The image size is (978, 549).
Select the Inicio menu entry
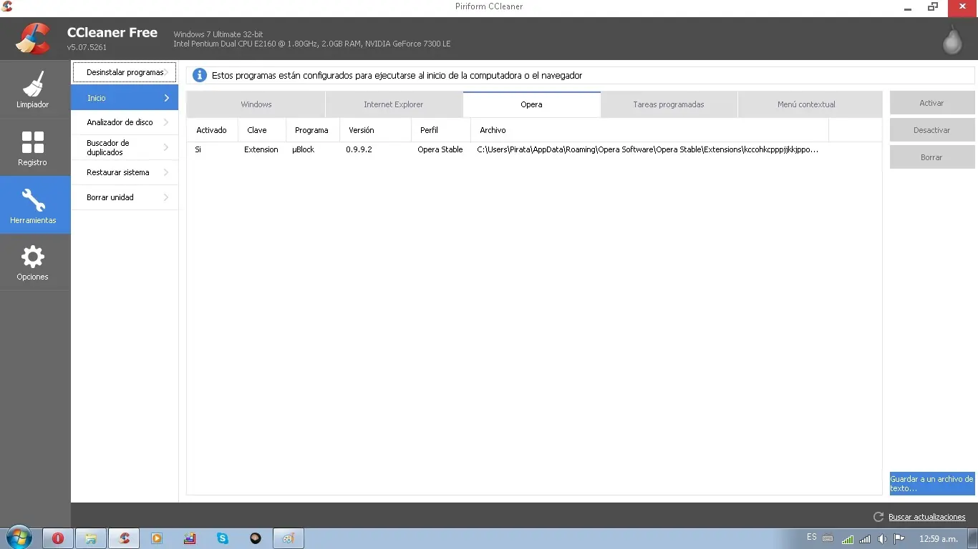[x=125, y=98]
